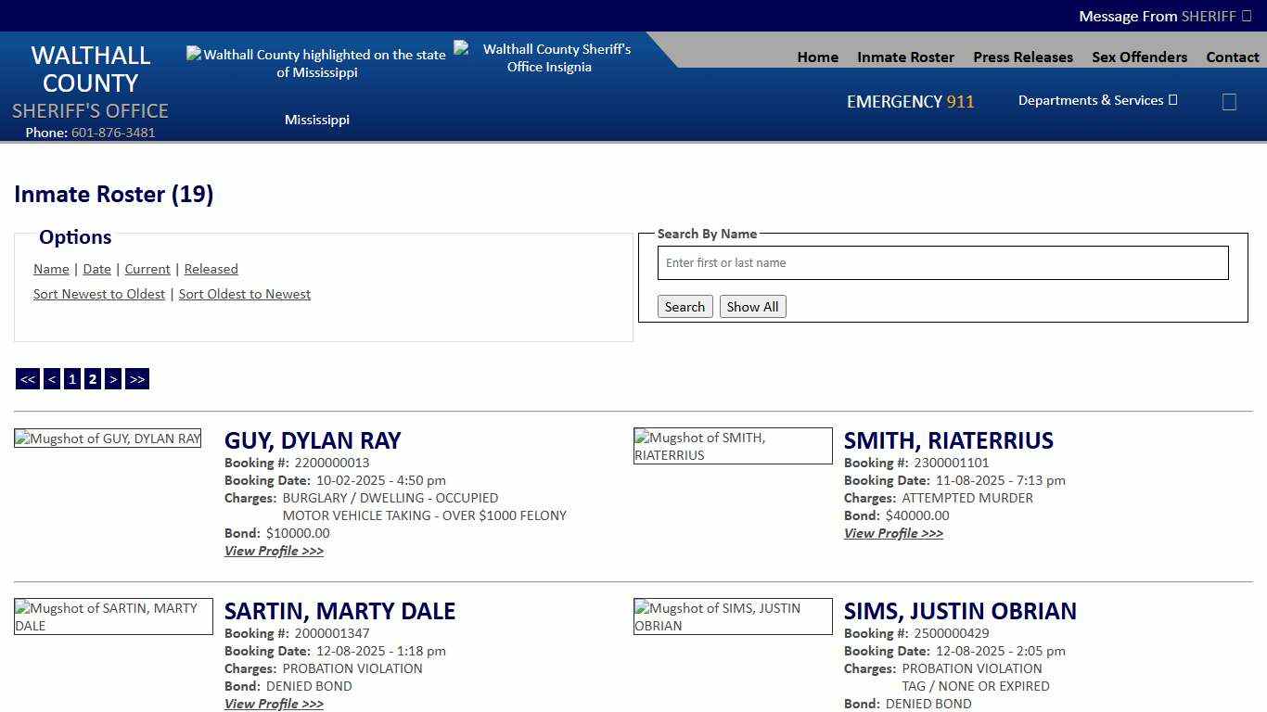The height and width of the screenshot is (712, 1267).
Task: Open the Sex Offenders page
Action: (1139, 57)
